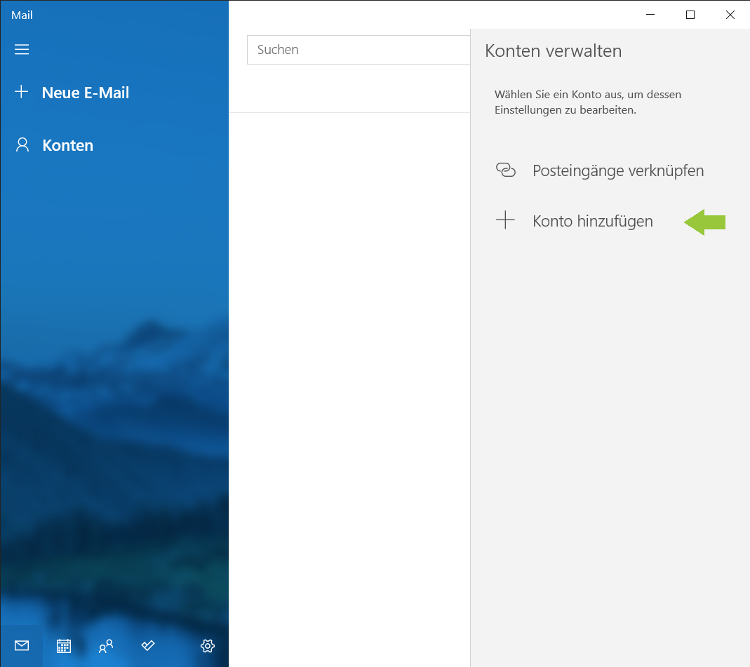
Task: Open the People contacts icon
Action: 106,645
